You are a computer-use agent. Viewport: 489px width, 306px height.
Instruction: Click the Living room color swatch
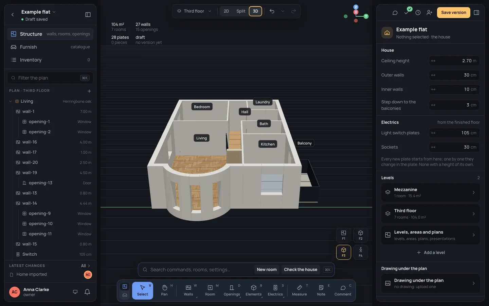[x=17, y=101]
